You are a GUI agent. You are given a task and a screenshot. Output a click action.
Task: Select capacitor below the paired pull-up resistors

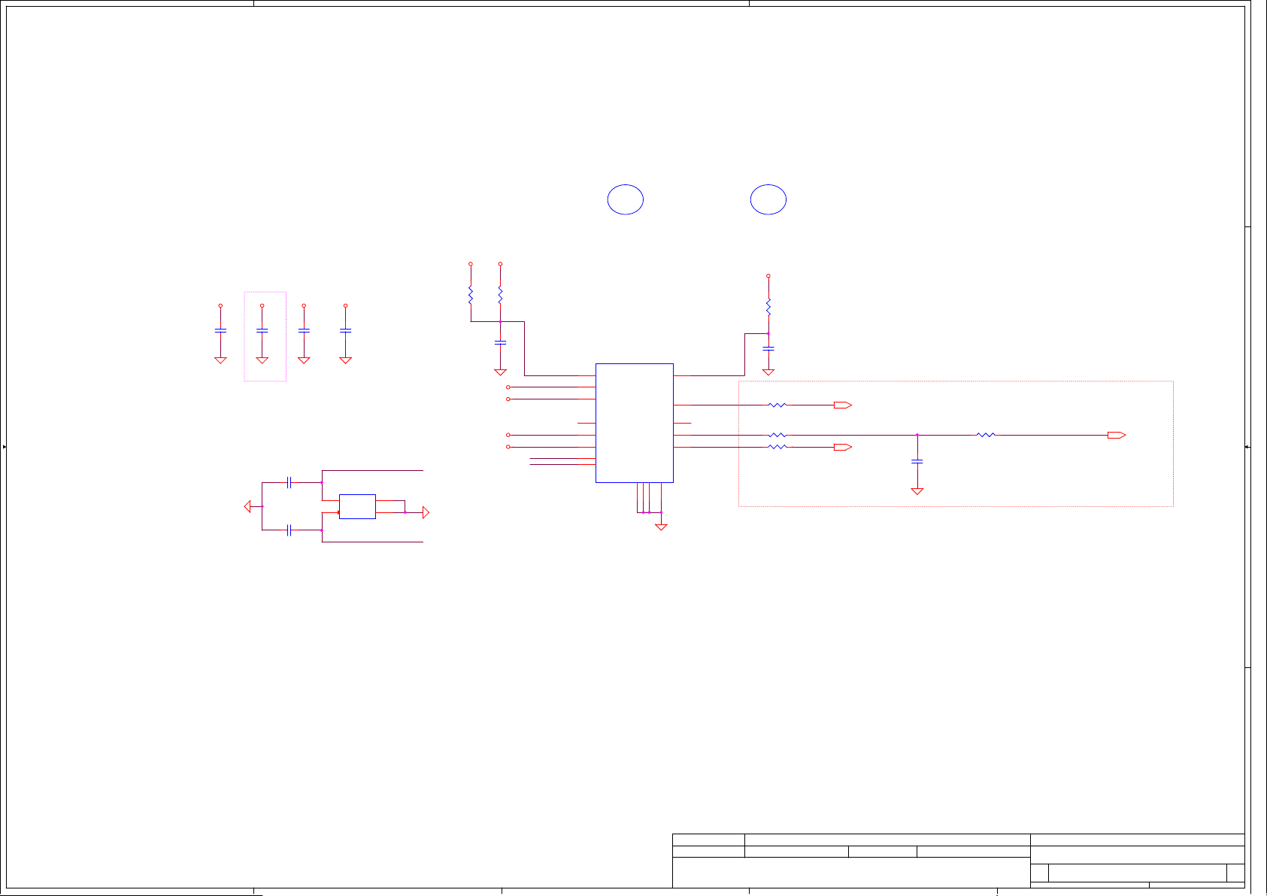[500, 342]
